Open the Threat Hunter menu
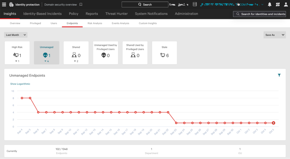The image size is (290, 159). coord(116,14)
